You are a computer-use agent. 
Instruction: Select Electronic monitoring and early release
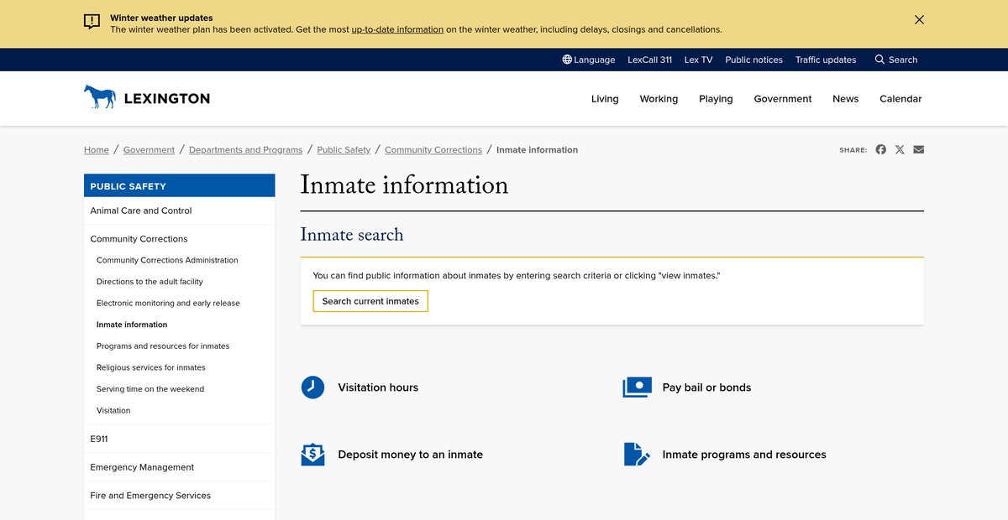pyautogui.click(x=168, y=304)
